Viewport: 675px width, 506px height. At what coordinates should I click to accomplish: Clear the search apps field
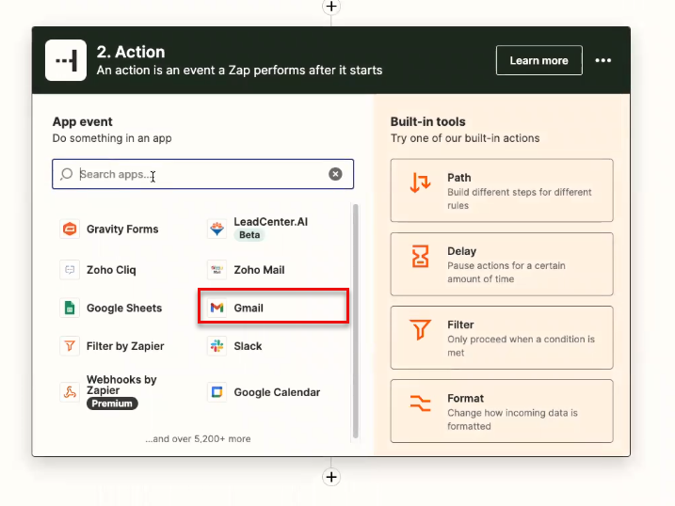tap(335, 174)
